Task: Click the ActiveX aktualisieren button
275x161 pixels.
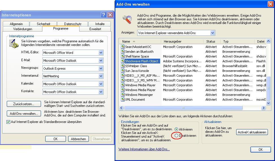Action: coord(252,132)
